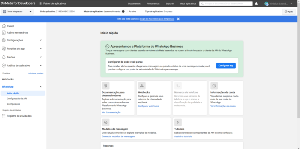Viewport: 300px width, 149px height.
Task: Open the Suporte menu
Action: (170, 4)
